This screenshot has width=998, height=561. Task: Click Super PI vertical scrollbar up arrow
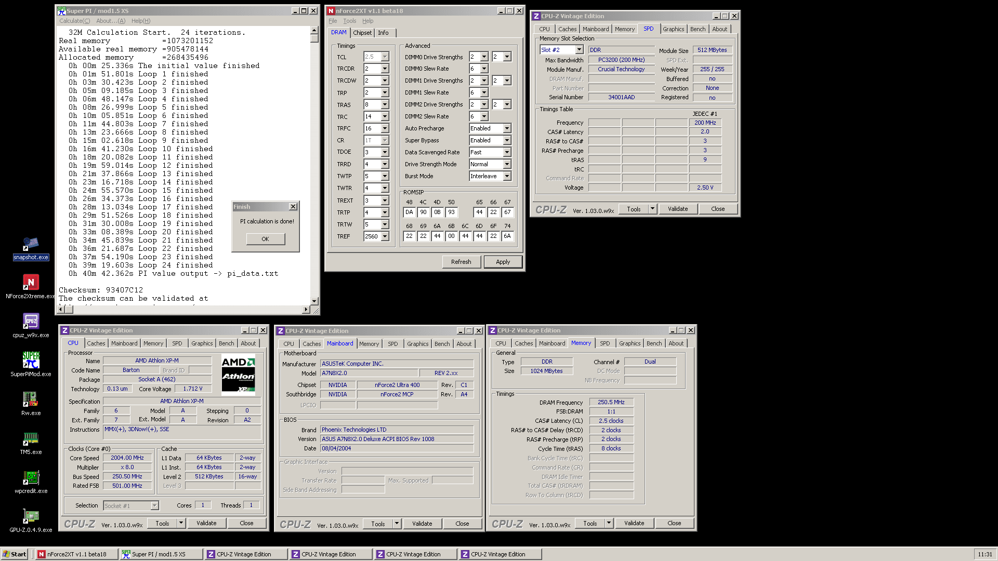[314, 31]
